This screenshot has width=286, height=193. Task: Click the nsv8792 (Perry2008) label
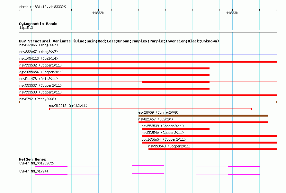(38, 99)
